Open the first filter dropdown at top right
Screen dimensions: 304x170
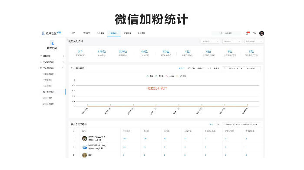(x=210, y=42)
